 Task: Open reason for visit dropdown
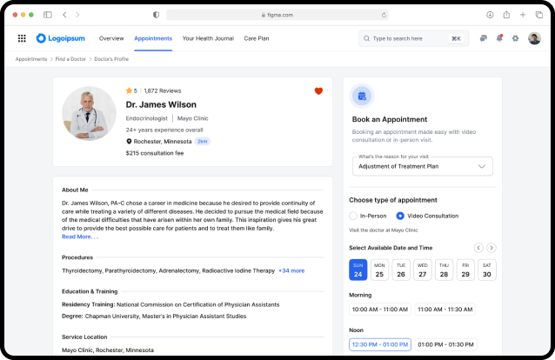tap(422, 166)
